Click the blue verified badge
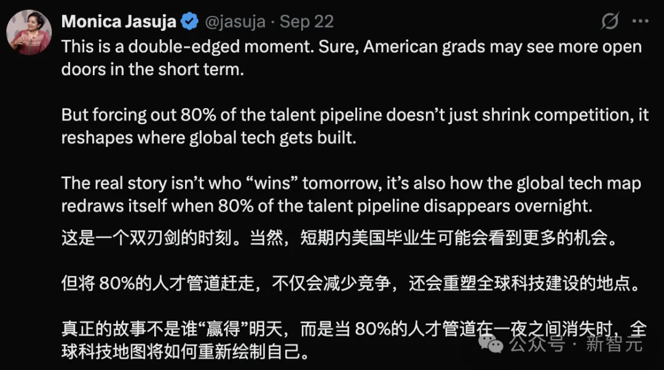Image resolution: width=664 pixels, height=370 pixels. [x=189, y=21]
